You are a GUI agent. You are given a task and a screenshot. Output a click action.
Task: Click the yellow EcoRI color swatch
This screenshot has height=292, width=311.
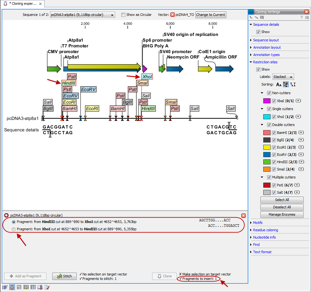[267, 147]
